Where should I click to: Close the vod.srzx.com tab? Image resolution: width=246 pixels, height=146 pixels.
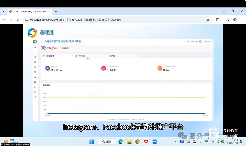[x=49, y=11]
